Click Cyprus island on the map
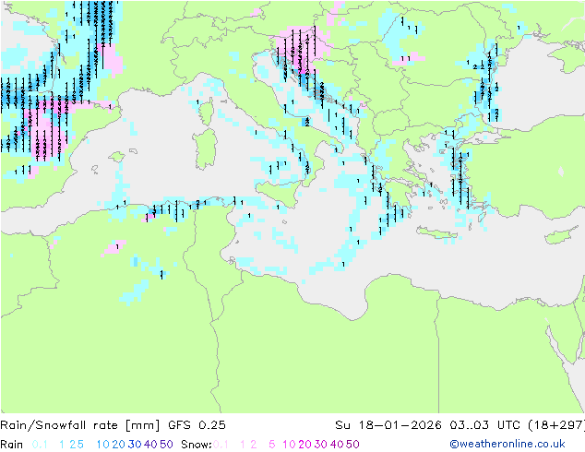Image resolution: width=585 pixels, height=452 pixels. click(563, 234)
